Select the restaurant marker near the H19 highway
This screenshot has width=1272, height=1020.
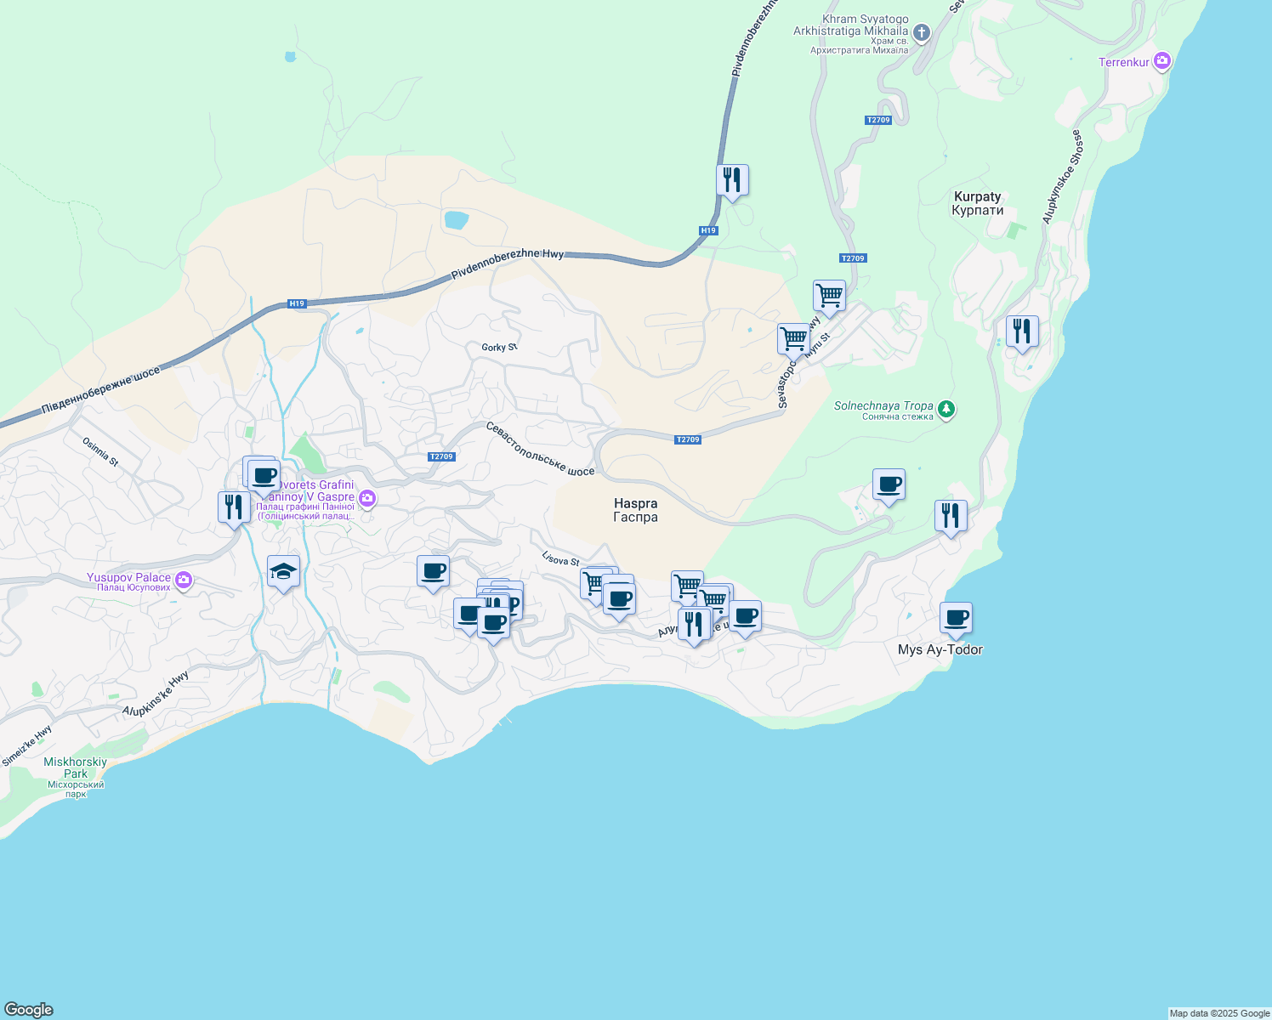pos(733,180)
